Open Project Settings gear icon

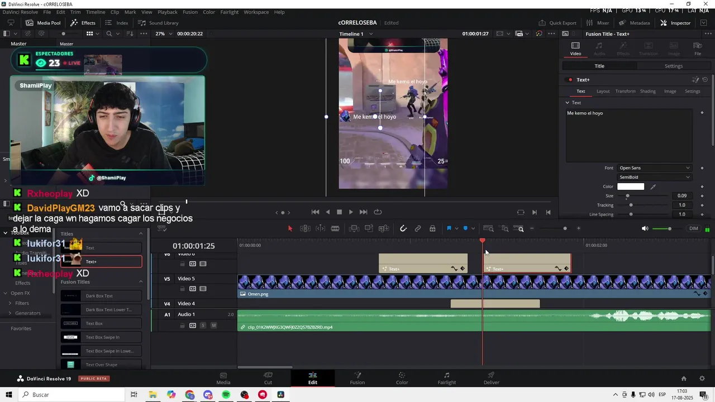pyautogui.click(x=702, y=378)
